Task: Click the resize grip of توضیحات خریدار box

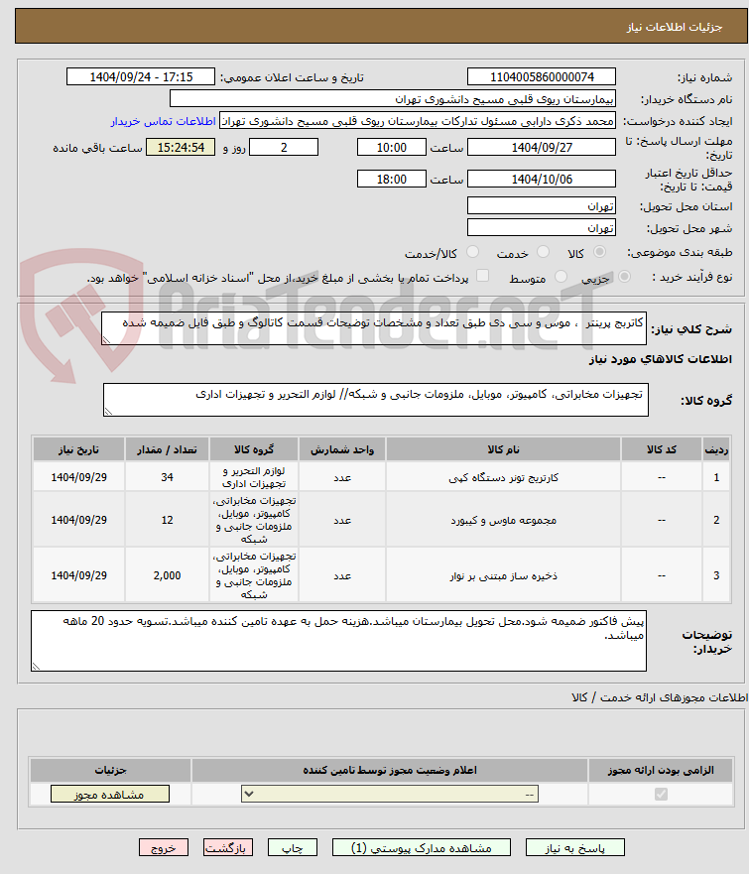Action: coord(36,667)
